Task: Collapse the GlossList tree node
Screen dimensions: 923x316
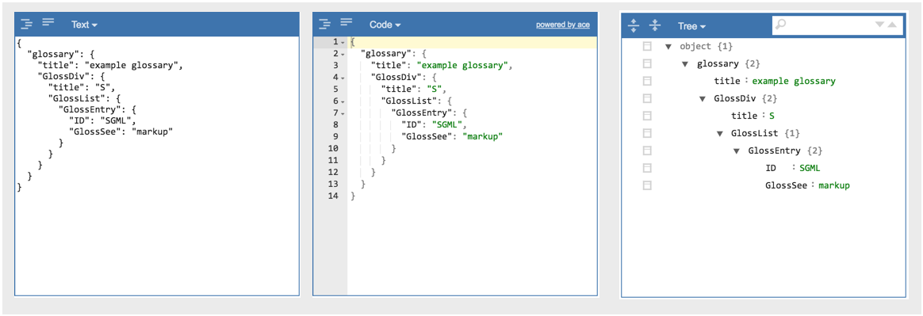Action: (719, 134)
